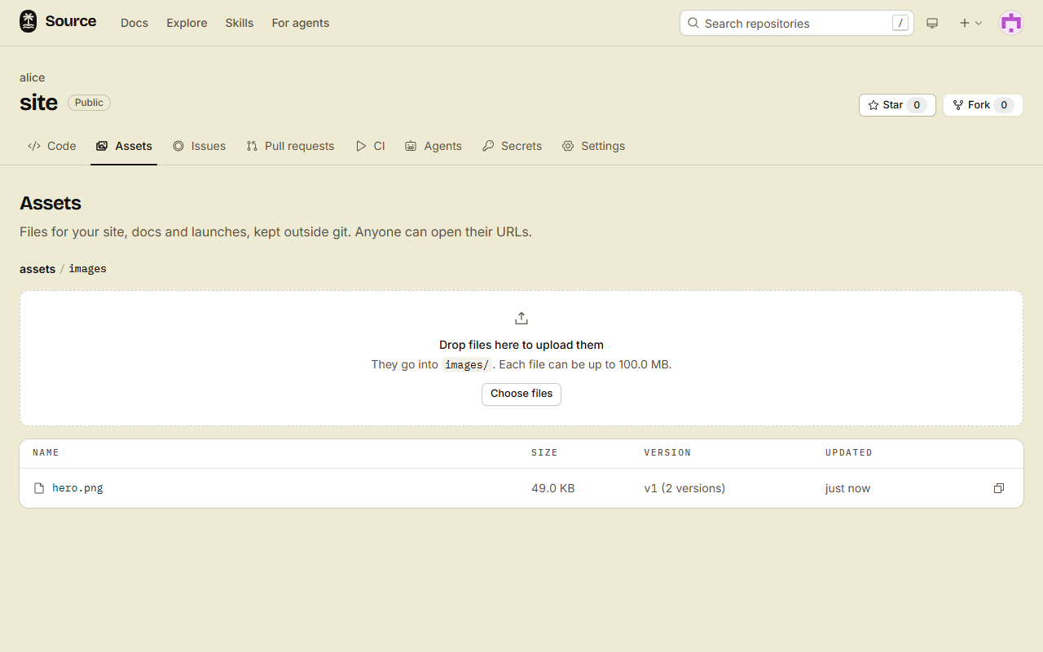Expand the plus create-new dropdown
Image resolution: width=1043 pixels, height=652 pixels.
click(x=970, y=23)
